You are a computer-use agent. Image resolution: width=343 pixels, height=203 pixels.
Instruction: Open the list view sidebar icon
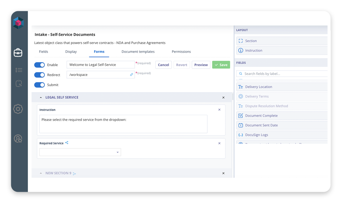(19, 70)
